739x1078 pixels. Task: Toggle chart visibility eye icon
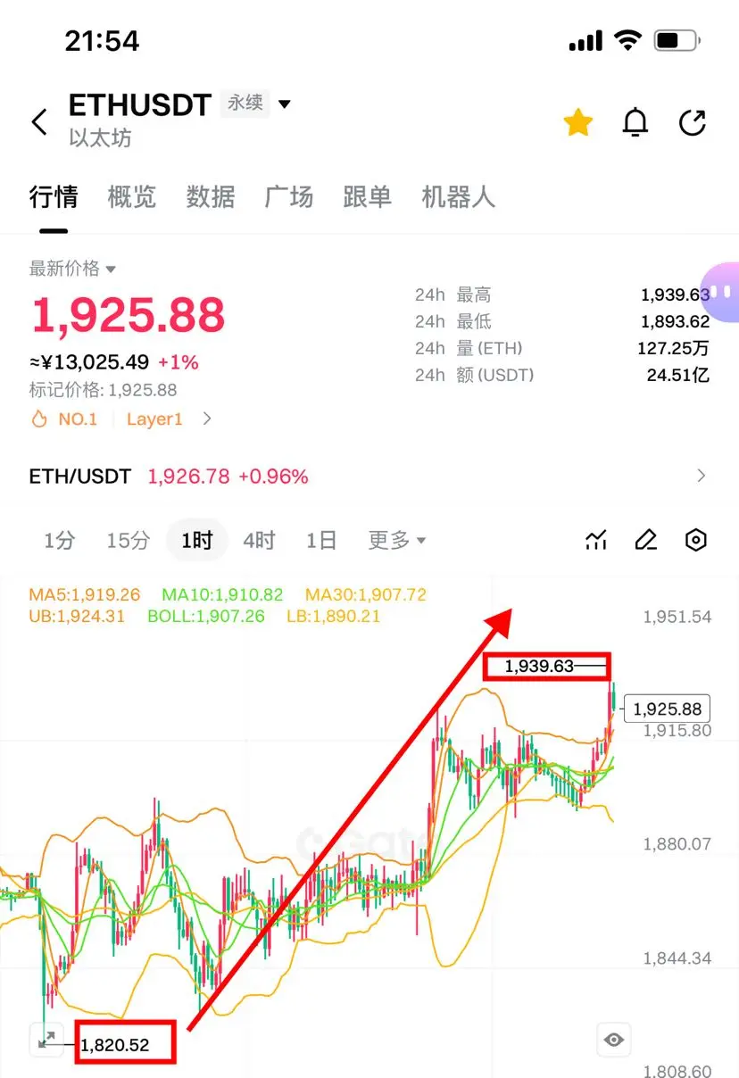pos(613,1040)
